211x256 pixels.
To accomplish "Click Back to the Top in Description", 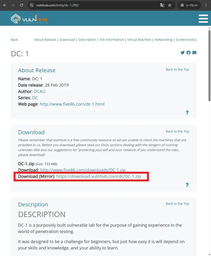I will point(177,204).
